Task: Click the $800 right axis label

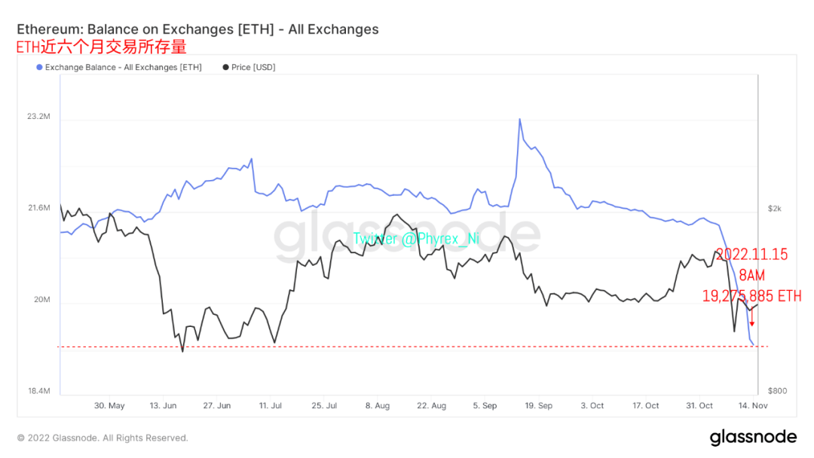Action: point(777,391)
